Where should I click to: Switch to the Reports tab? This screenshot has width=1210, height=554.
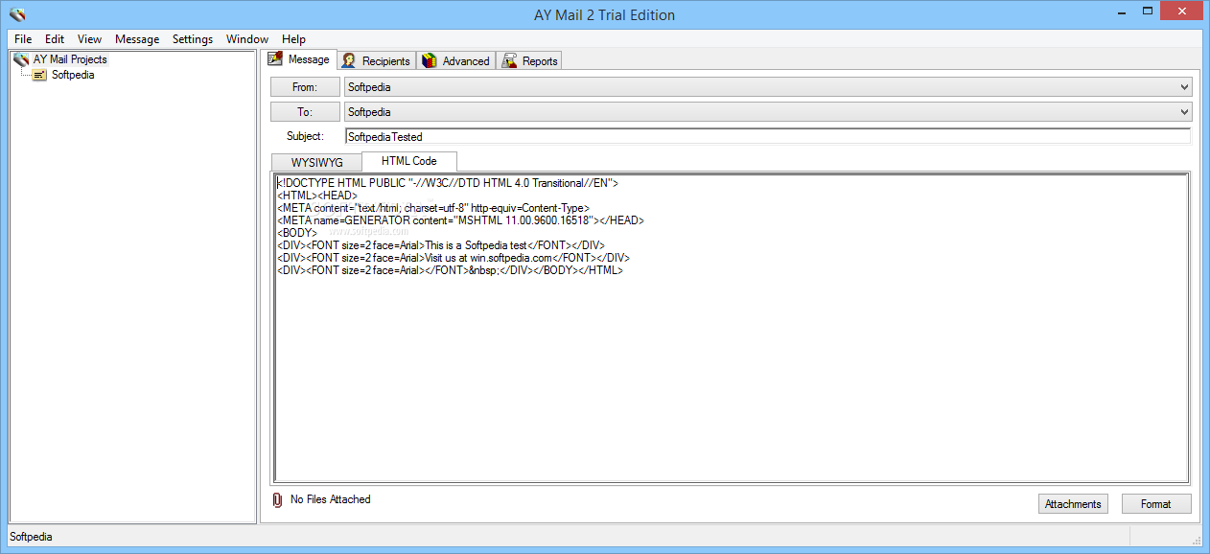click(x=530, y=60)
